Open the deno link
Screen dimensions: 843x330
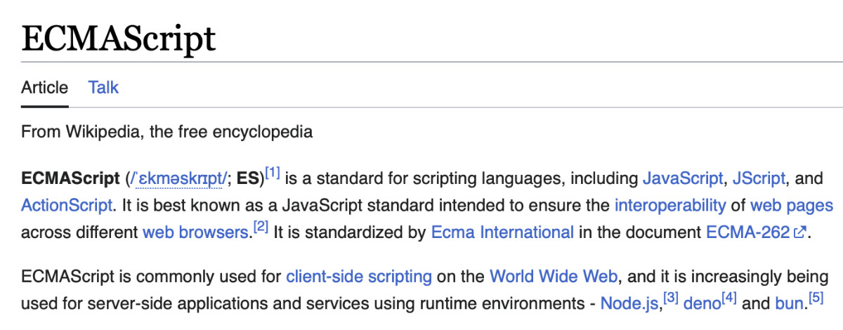tap(702, 303)
